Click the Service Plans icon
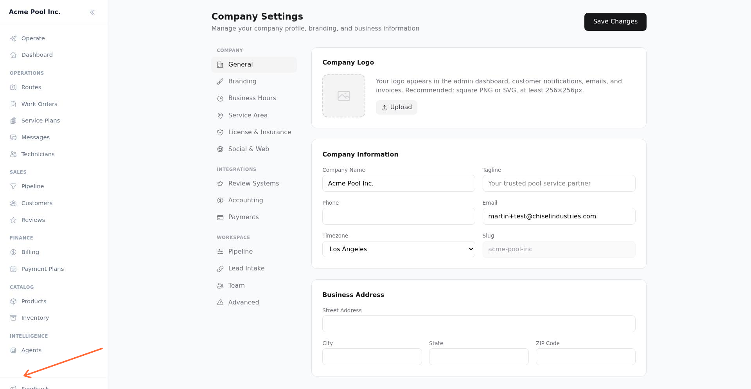The image size is (751, 389). tap(13, 121)
